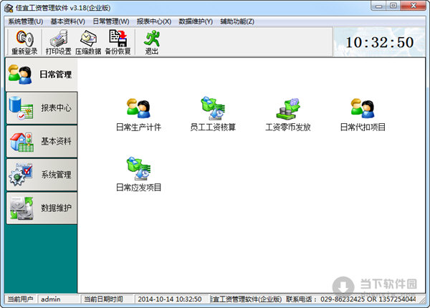Open the 基本资料(V) menu
Image resolution: width=430 pixels, height=308 pixels.
tap(68, 21)
